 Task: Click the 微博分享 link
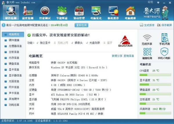click(117, 56)
